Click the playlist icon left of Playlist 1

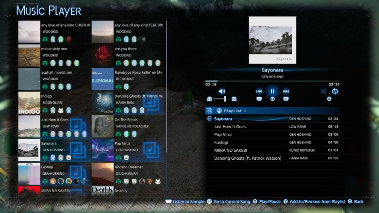(x=209, y=111)
